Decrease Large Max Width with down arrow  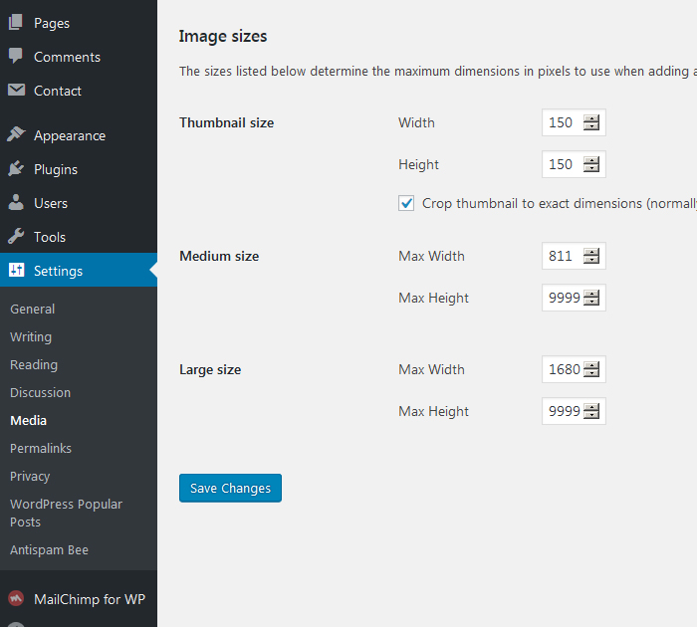pos(591,373)
